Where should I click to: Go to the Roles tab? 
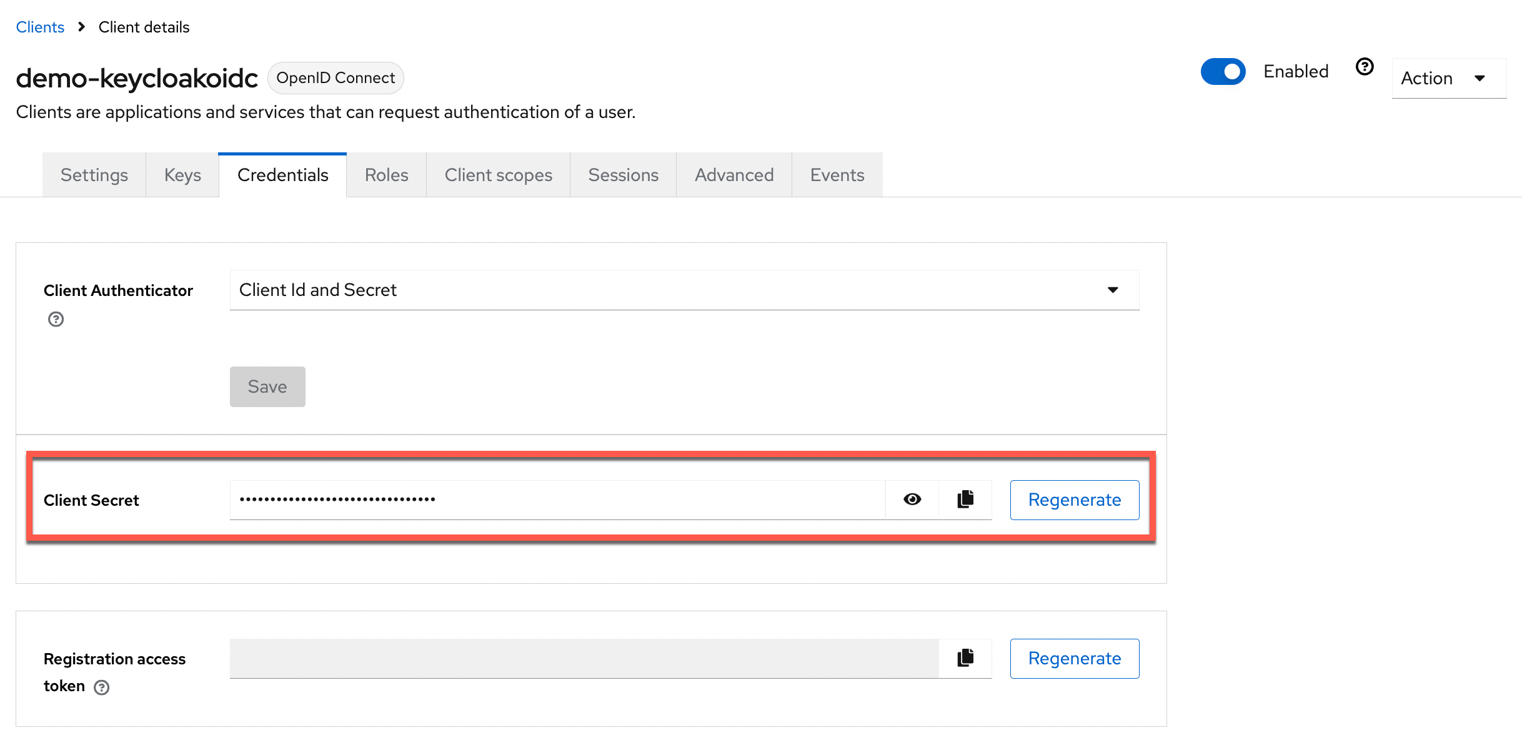click(386, 175)
